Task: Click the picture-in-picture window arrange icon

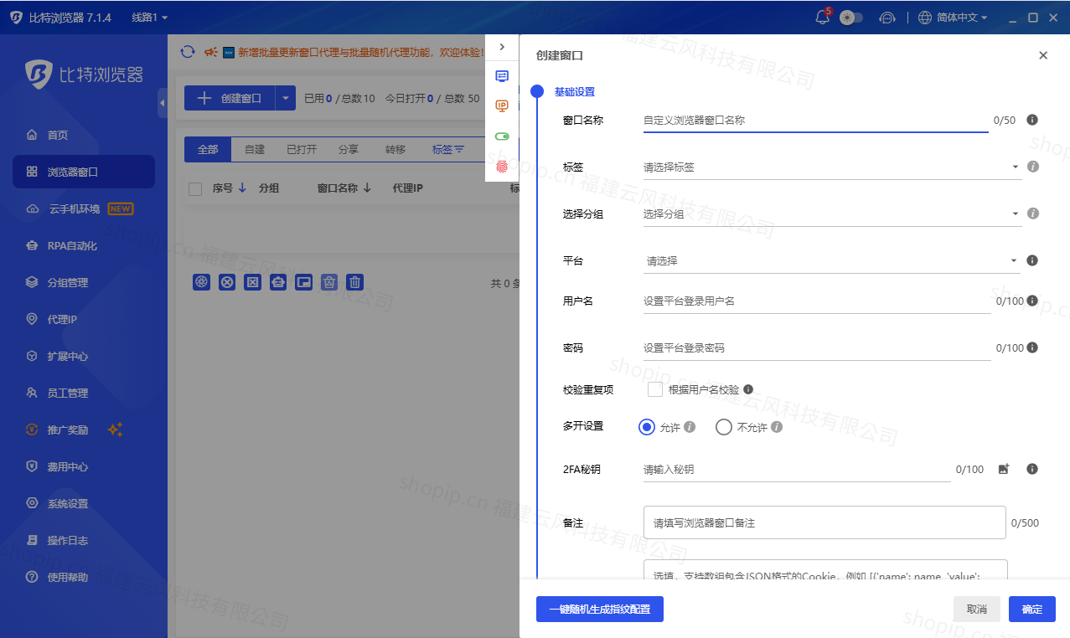Action: [303, 282]
